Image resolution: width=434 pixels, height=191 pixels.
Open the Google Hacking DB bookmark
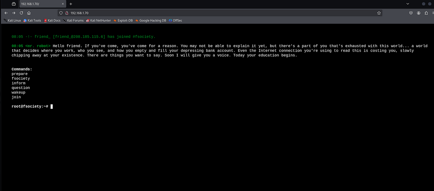click(x=150, y=21)
